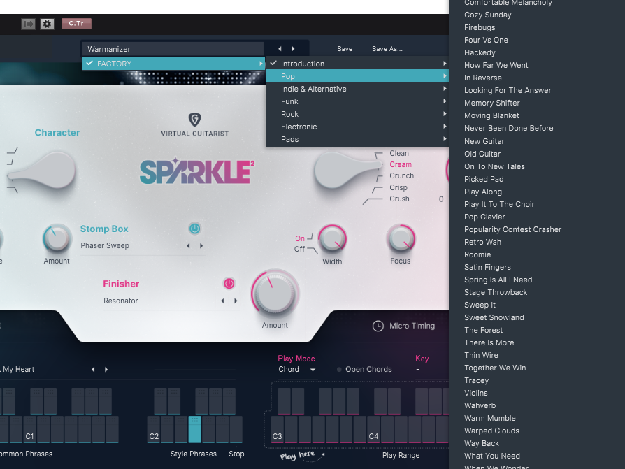Adjust Stomp Box Amount knob
The image size is (625, 469).
pyautogui.click(x=57, y=239)
